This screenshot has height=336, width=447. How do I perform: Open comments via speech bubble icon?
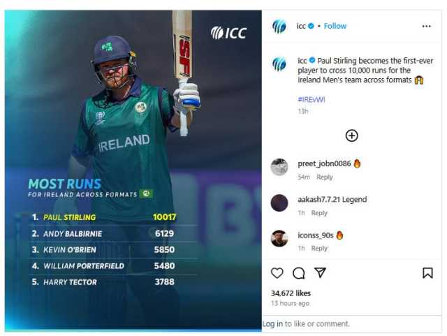click(298, 273)
